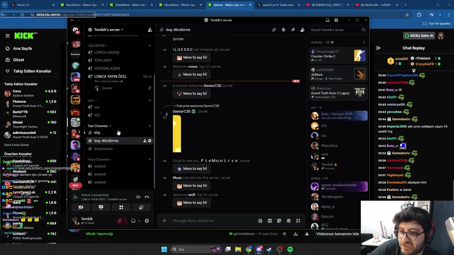
Task: Open Gözat on Kick sidebar
Action: pos(18,60)
